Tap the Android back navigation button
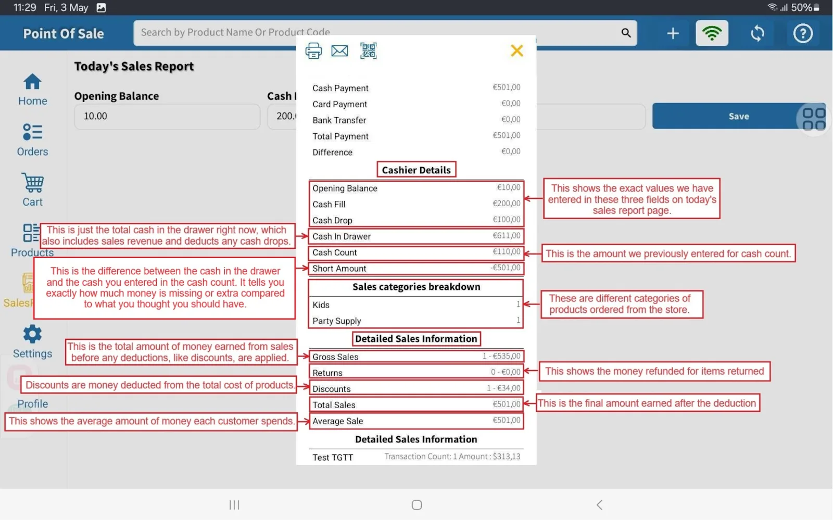 (599, 504)
